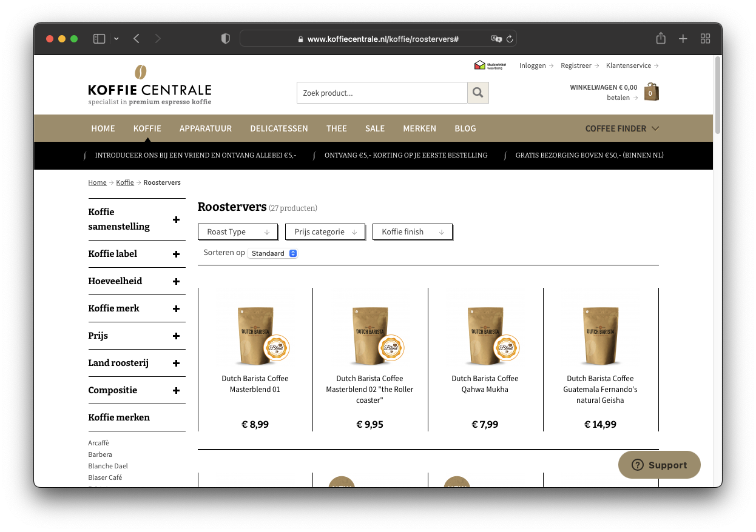
Task: Click the Dutch Barista Coffee Masterblend 01 title
Action: tap(255, 384)
